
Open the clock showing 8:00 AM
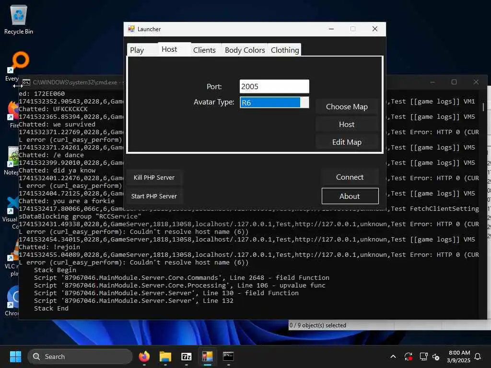(x=459, y=356)
